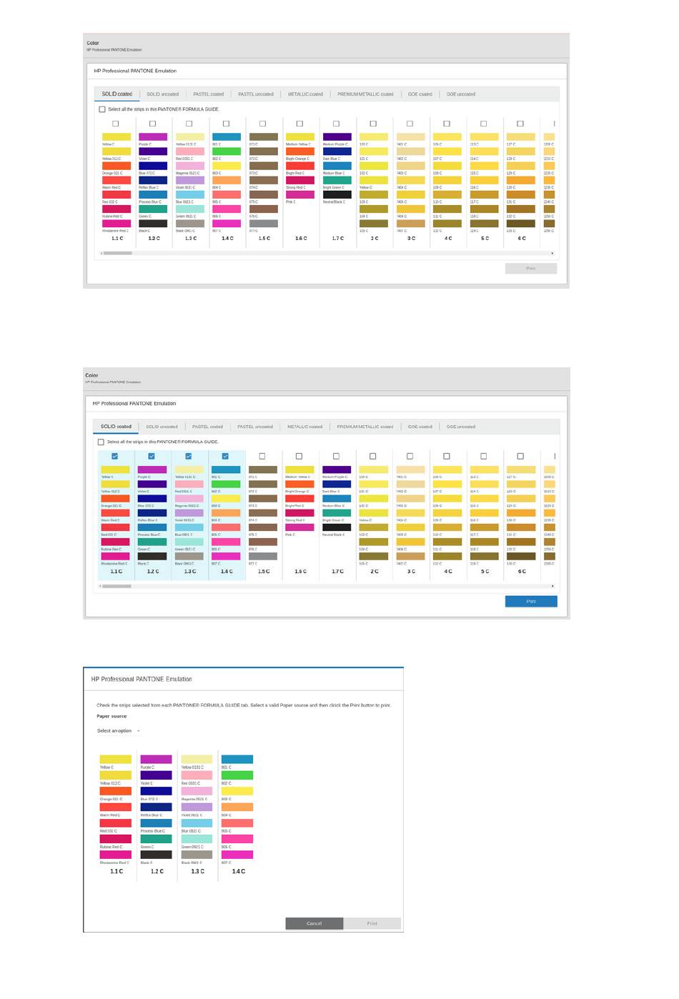Viewport: 679px width, 999px height.
Task: Click 'Paper source' heading in bottom dialog
Action: pyautogui.click(x=111, y=716)
